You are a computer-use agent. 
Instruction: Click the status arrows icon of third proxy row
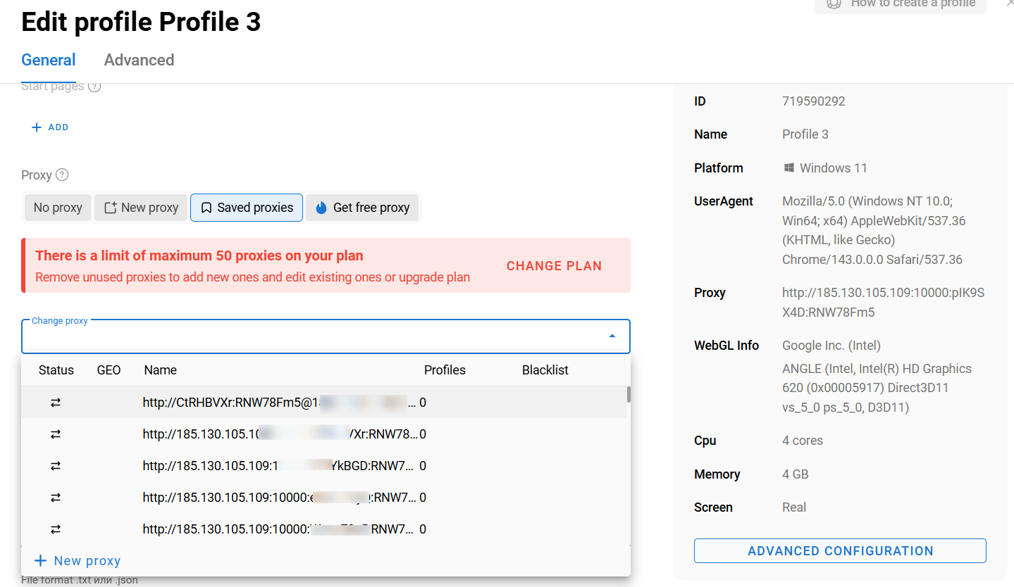(x=56, y=466)
